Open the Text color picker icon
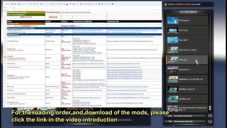 coord(67,4)
